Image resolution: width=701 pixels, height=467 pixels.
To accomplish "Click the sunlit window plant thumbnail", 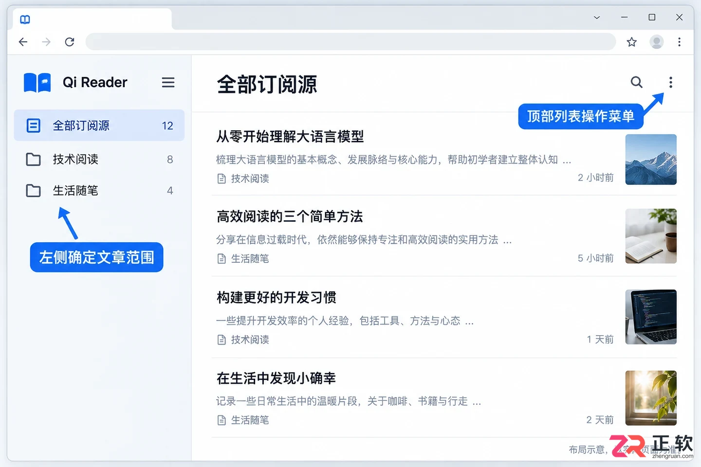I will [x=651, y=398].
